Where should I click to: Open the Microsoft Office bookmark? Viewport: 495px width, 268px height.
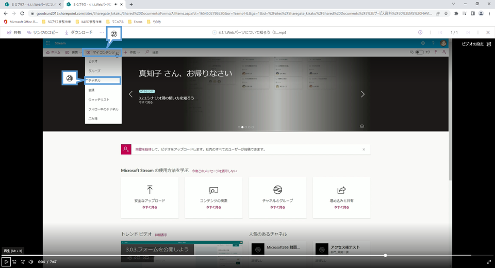pyautogui.click(x=21, y=22)
